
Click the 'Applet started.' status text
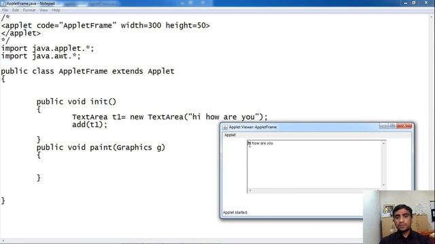click(235, 212)
